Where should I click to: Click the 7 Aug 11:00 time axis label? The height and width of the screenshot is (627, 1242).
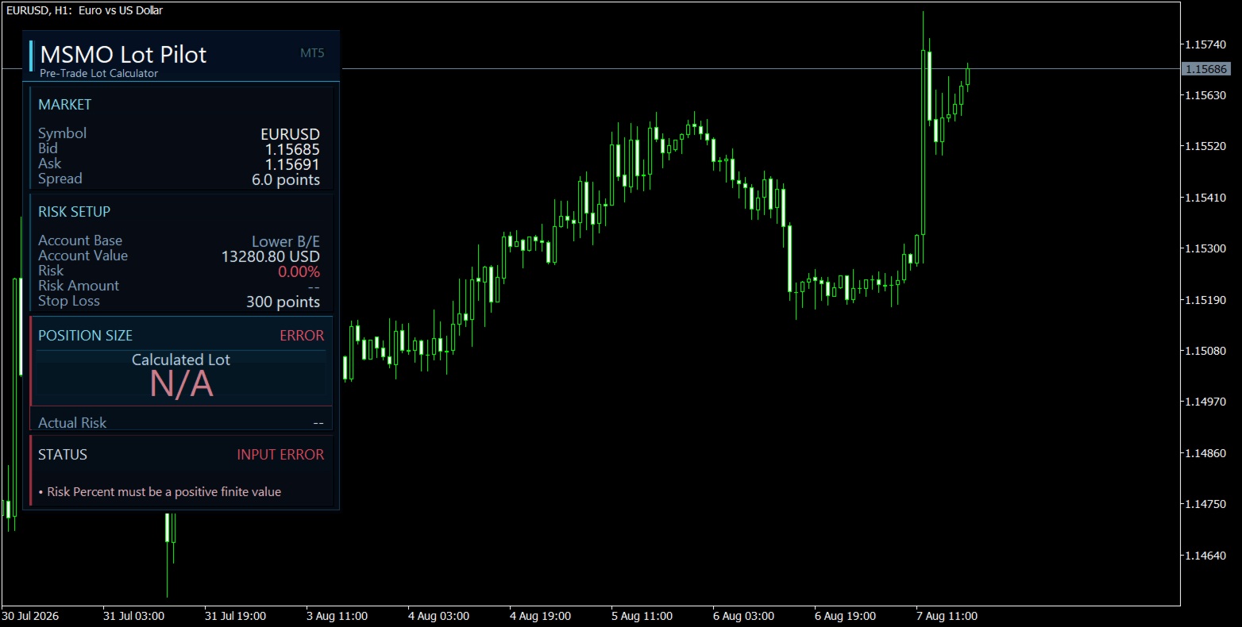tap(947, 616)
